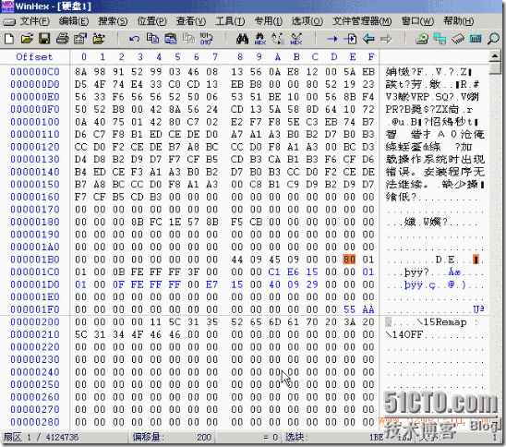Click the 偏移量 200 status bar field
The image size is (506, 447).
(173, 438)
